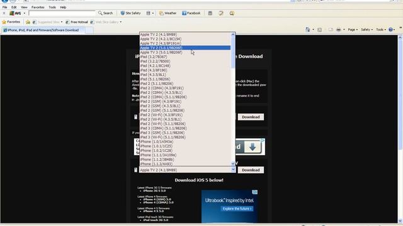The width and height of the screenshot is (403, 226).
Task: Click the Read Mail icon in command bar
Action: point(331,30)
